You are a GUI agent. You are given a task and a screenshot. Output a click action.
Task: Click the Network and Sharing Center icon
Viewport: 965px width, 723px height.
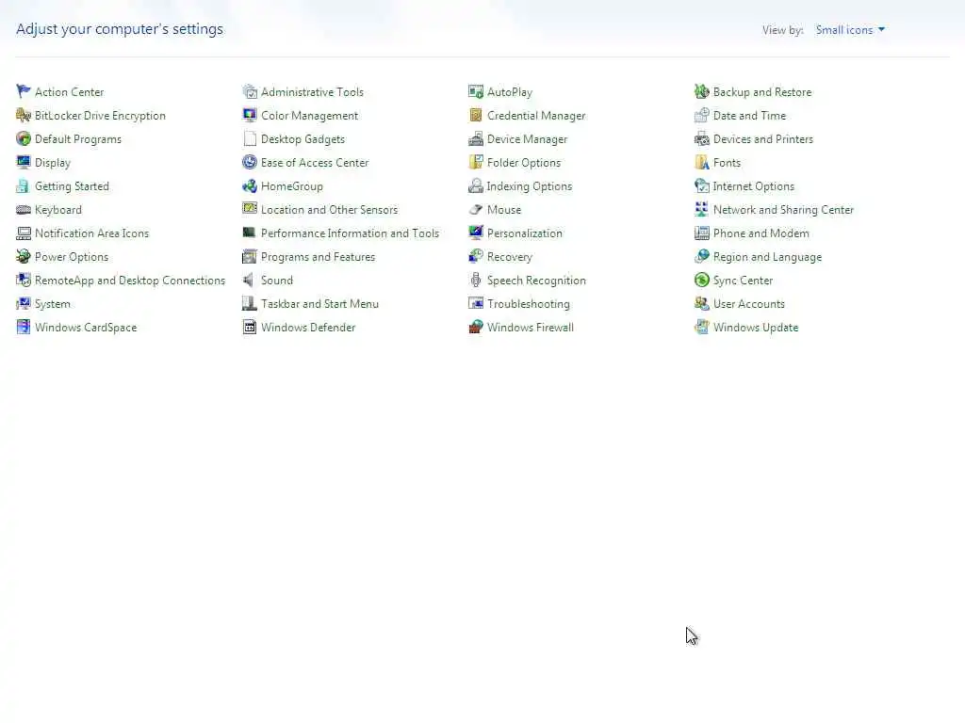click(x=701, y=210)
